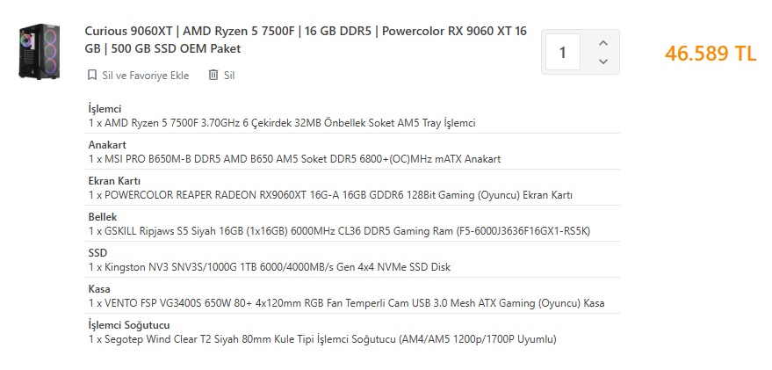Viewport: 772px width, 370px height.
Task: Click the Sil ve Favoriye Ekle link
Action: [x=145, y=76]
